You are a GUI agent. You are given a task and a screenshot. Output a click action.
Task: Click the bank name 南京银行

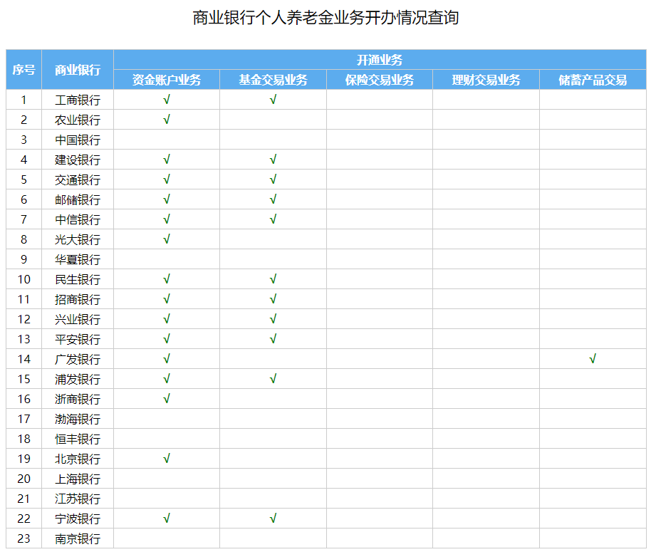pos(78,538)
